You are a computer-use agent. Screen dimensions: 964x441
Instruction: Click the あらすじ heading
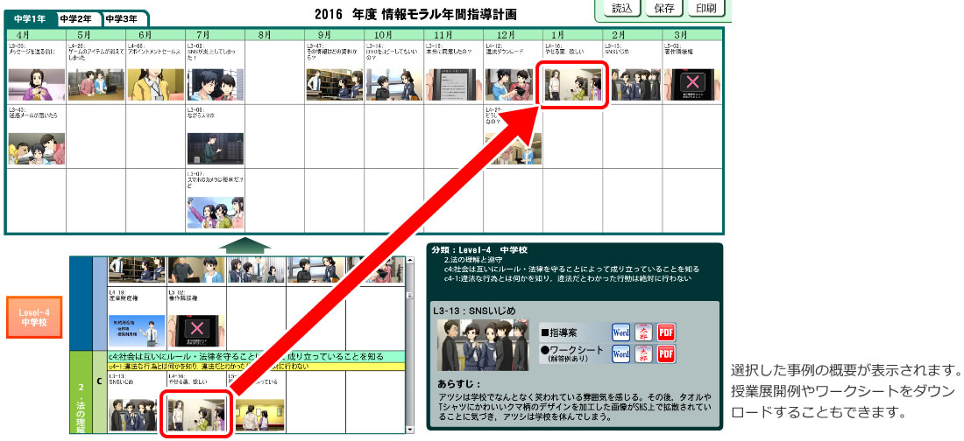tap(459, 384)
